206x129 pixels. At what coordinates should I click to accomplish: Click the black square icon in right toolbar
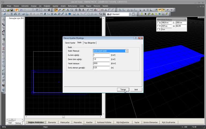pos(145,14)
